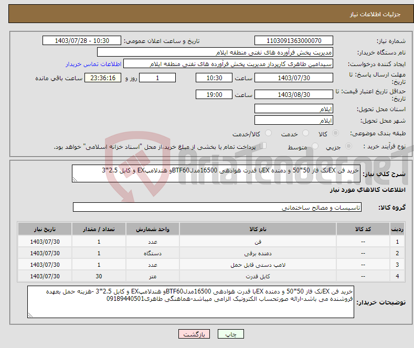Click the item name دمنده برقی
The height and width of the screenshot is (348, 414).
pos(258,253)
